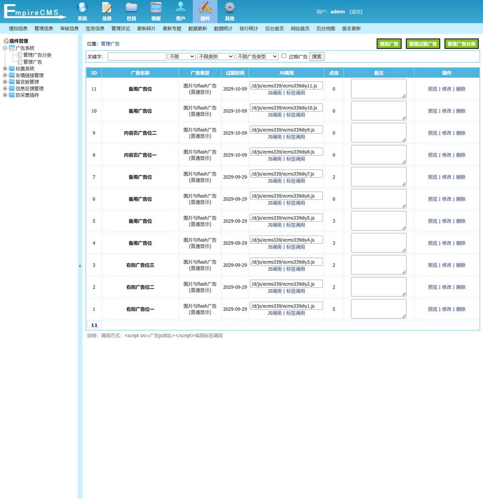The image size is (483, 499).
Task: Open 管理评论 menu item
Action: (x=120, y=28)
